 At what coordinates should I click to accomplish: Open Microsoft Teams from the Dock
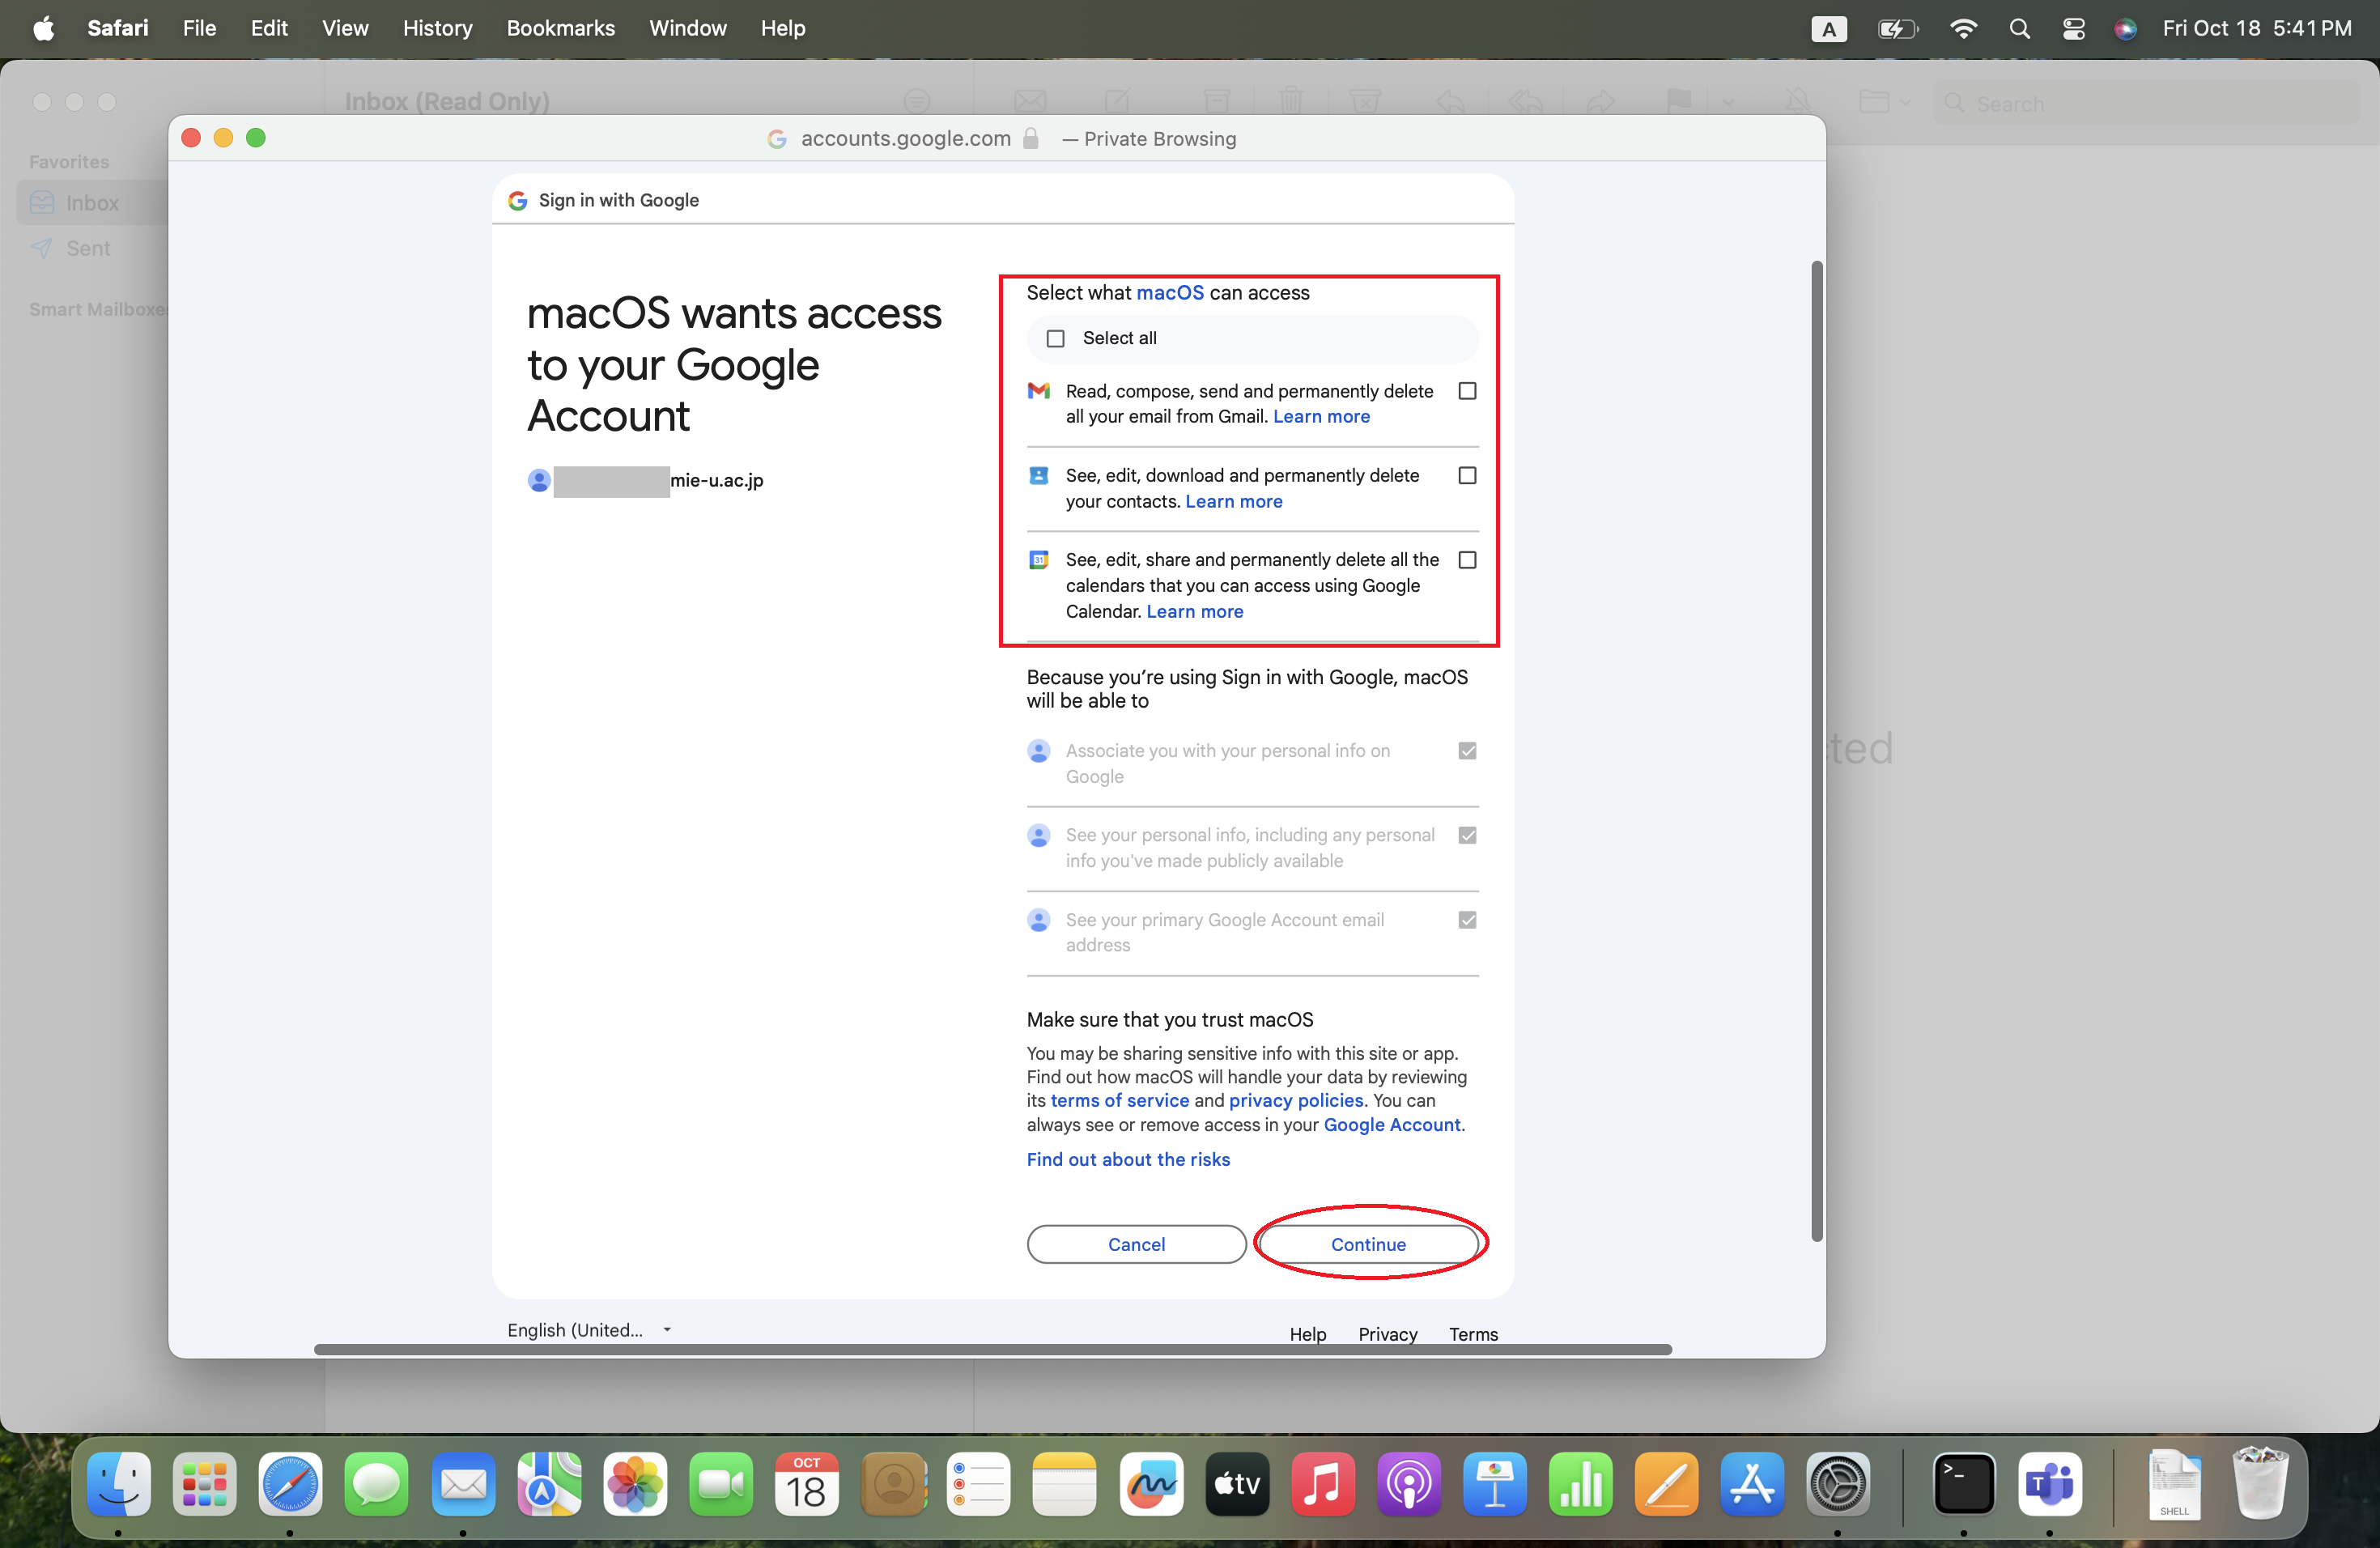click(2050, 1483)
